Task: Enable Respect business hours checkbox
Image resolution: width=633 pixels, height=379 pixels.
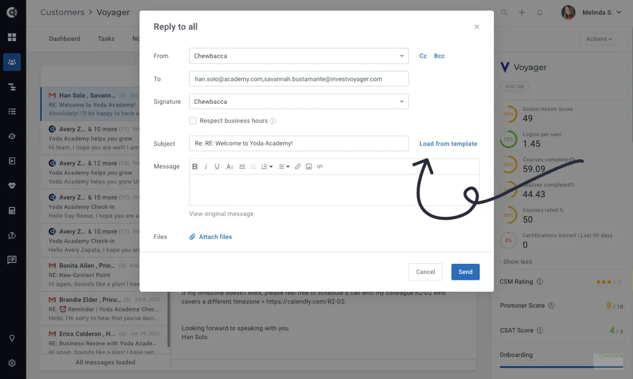Action: 193,121
